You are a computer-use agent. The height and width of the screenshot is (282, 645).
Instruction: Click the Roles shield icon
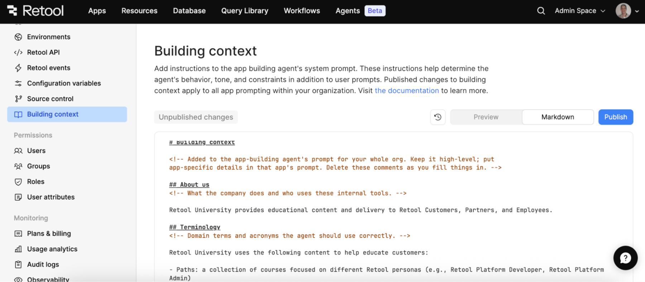[18, 182]
